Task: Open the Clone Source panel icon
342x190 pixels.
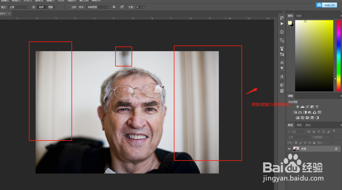Action: tap(282, 40)
